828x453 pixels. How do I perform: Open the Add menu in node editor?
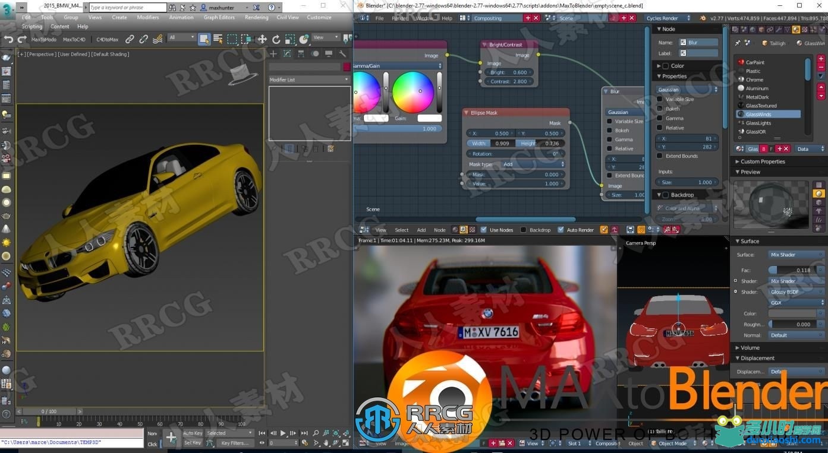pyautogui.click(x=421, y=230)
